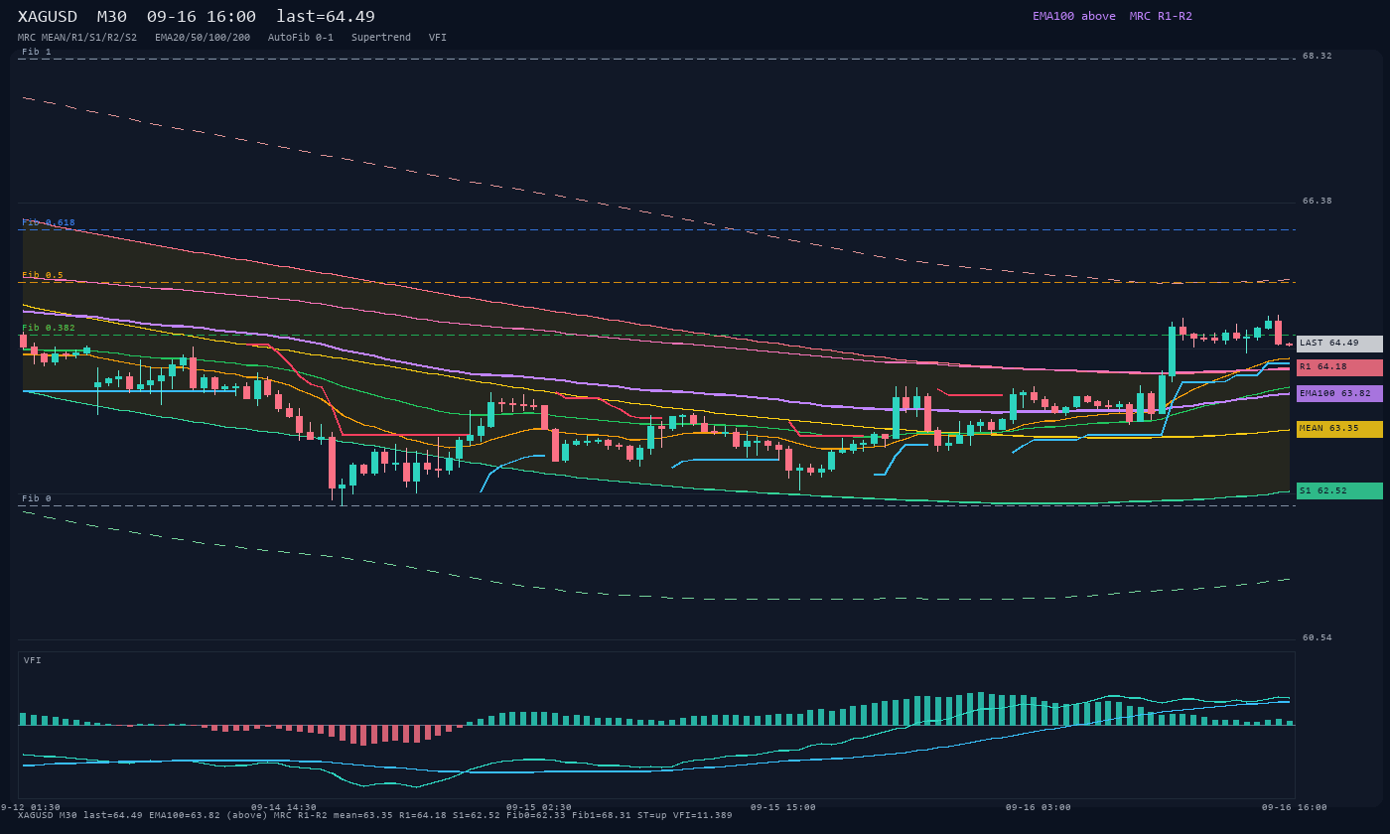The image size is (1390, 834).
Task: Select the Supertrend indicator legend
Action: pyautogui.click(x=381, y=38)
